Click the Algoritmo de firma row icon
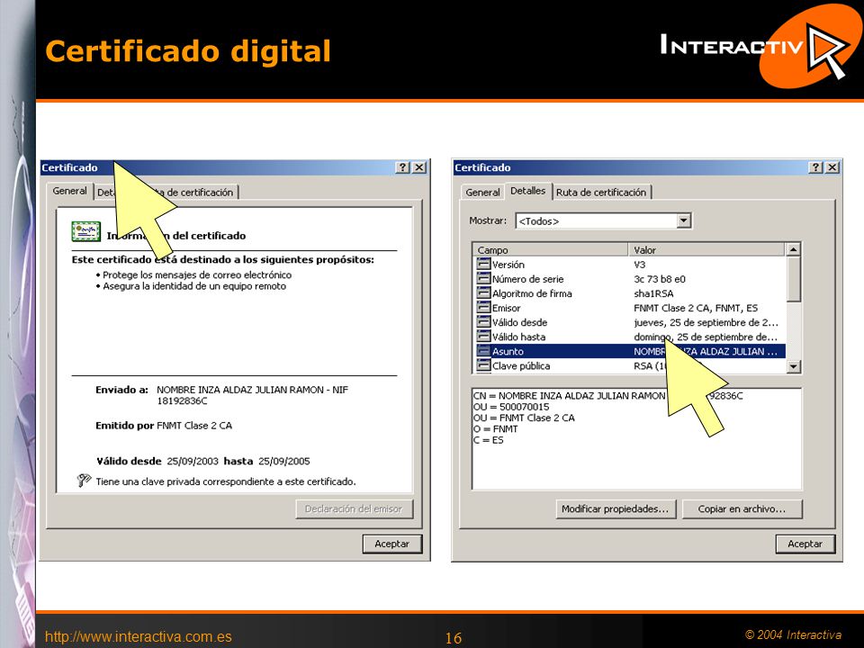This screenshot has width=864, height=648. tap(483, 293)
